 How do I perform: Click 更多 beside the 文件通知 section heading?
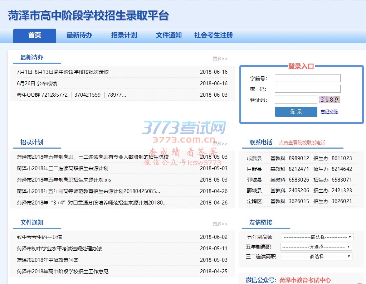[220, 224]
